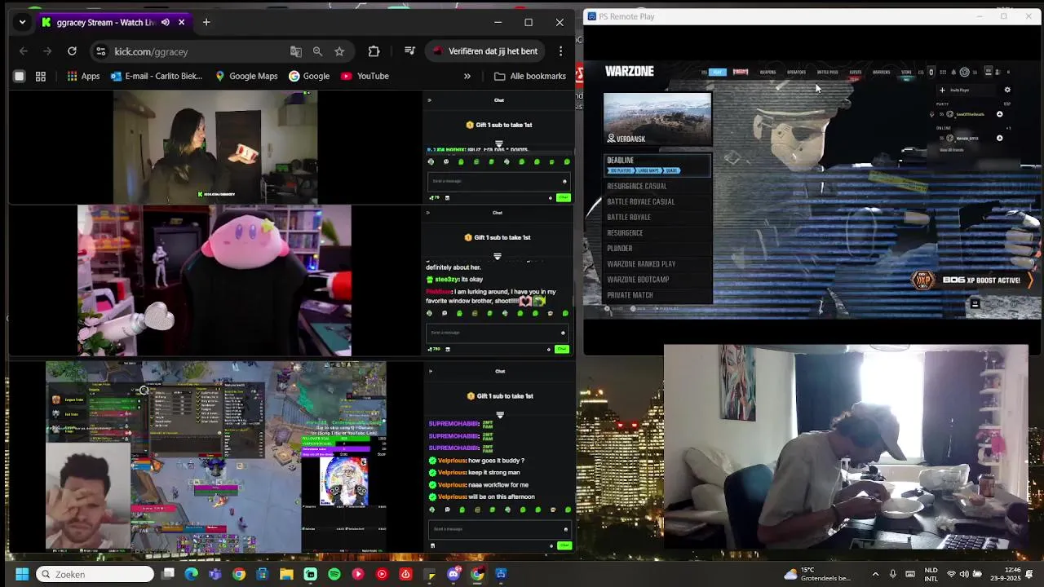Open Microsoft Edge from the taskbar
Viewport: 1044px width, 587px height.
[x=191, y=574]
